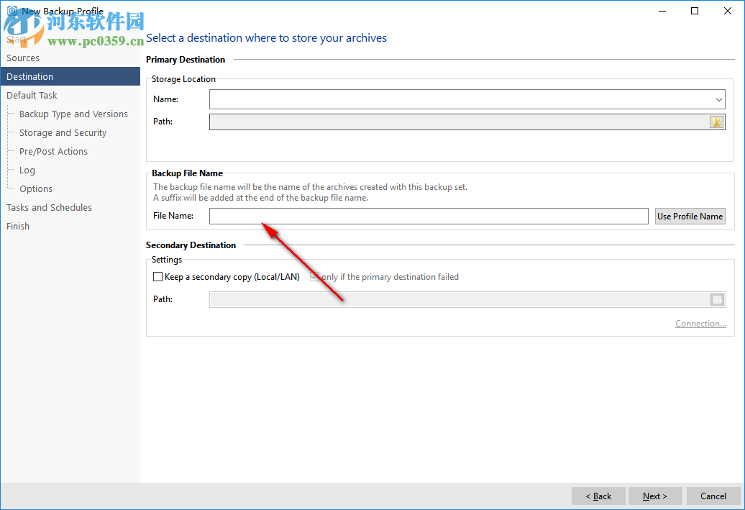
Task: Open the Log settings page
Action: pyautogui.click(x=27, y=170)
